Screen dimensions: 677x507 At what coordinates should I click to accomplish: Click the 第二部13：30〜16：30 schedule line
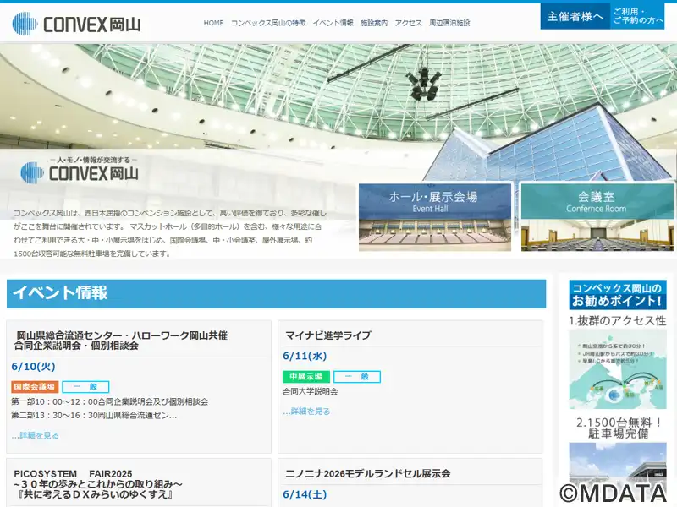click(x=94, y=416)
